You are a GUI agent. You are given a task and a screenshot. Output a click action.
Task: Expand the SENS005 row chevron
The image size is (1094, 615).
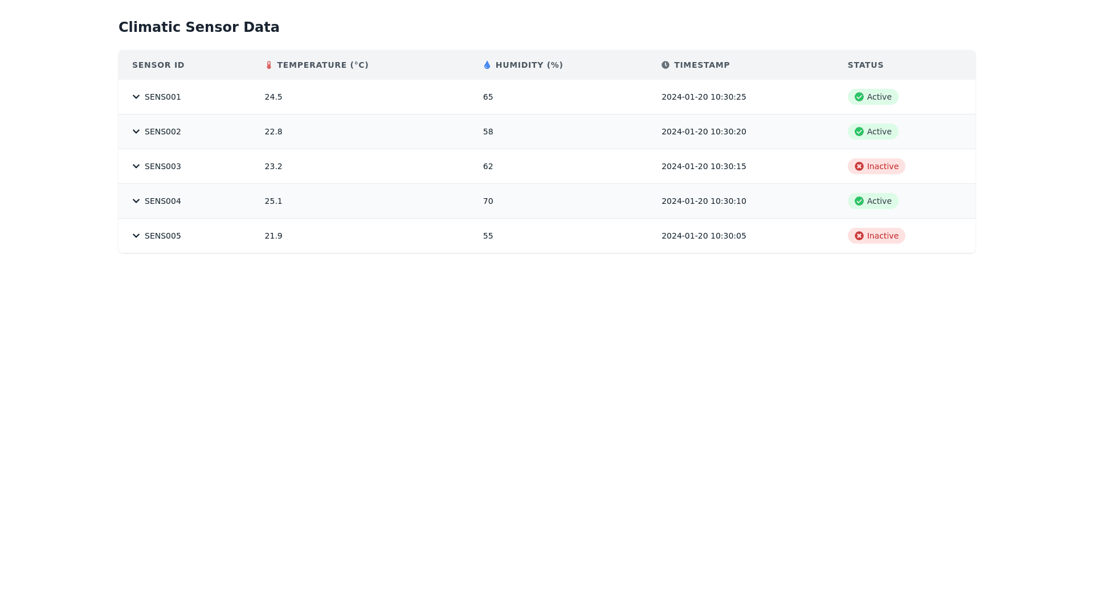[136, 236]
